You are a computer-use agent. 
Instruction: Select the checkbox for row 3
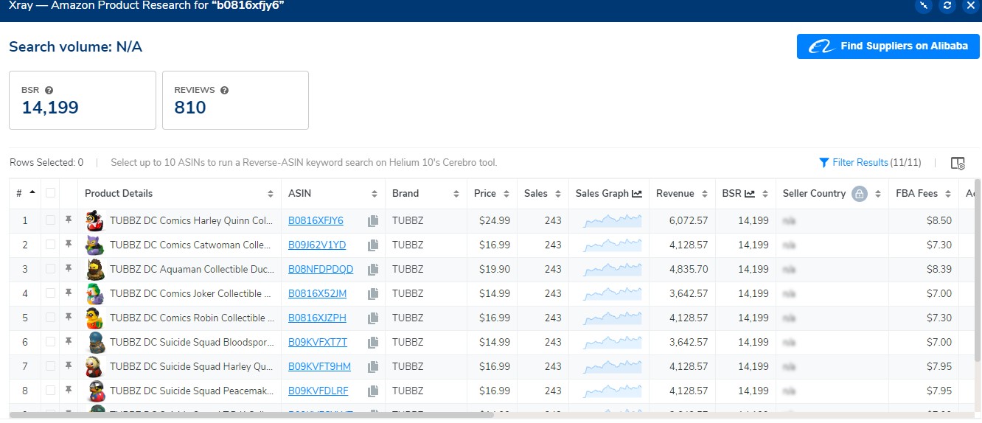(x=50, y=269)
